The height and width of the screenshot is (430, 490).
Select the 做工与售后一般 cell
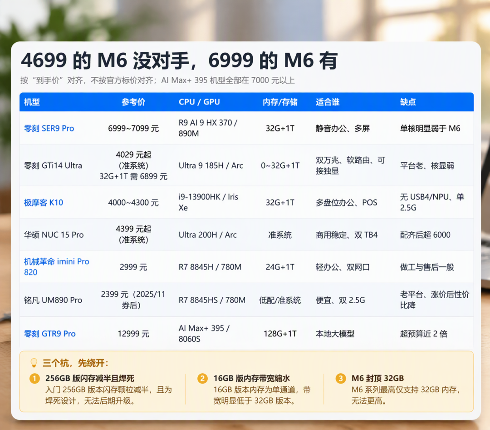click(x=427, y=267)
